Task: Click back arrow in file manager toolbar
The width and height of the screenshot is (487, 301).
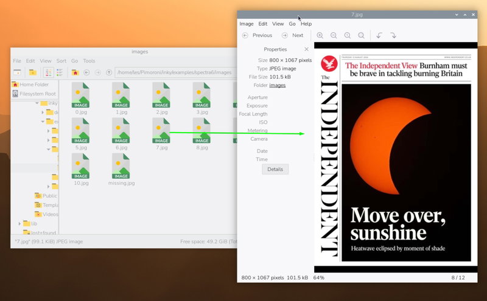Action: tap(86, 72)
